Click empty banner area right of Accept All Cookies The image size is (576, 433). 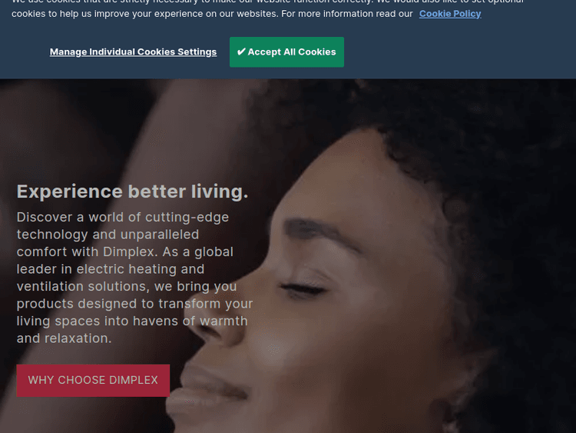coord(459,52)
